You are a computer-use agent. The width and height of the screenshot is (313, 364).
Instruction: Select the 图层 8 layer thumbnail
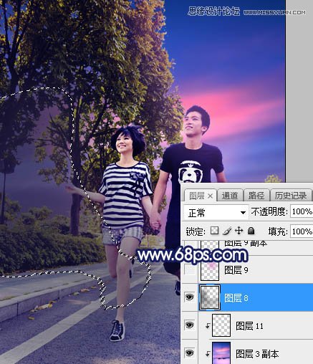point(210,297)
